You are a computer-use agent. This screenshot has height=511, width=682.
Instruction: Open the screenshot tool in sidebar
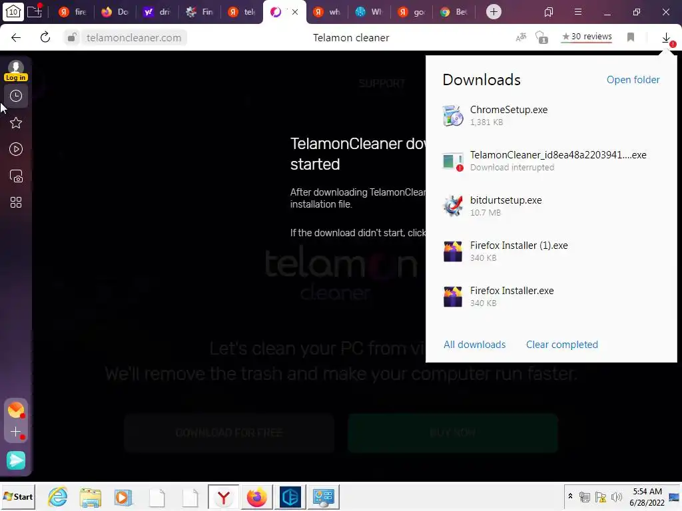[16, 176]
